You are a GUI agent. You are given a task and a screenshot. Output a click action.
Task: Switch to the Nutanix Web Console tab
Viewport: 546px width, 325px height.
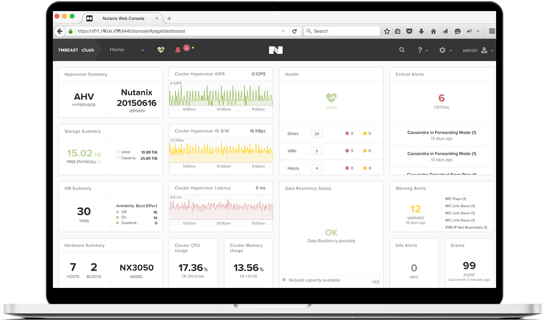point(123,18)
